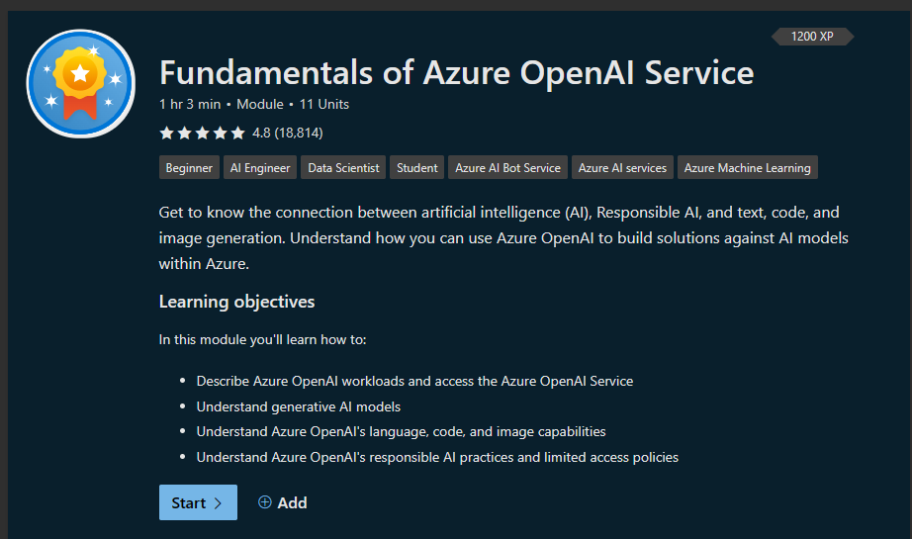
Task: Click the module achievement badge icon
Action: (81, 84)
